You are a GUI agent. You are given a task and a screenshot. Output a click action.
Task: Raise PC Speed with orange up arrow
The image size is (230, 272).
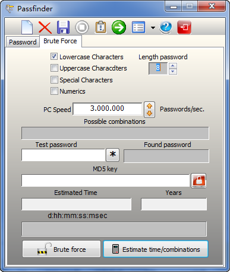click(x=149, y=106)
